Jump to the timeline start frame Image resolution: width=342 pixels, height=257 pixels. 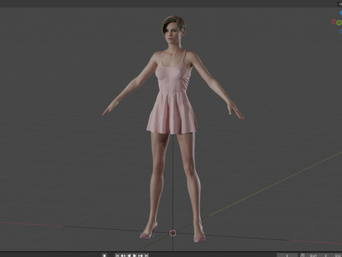[118, 256]
